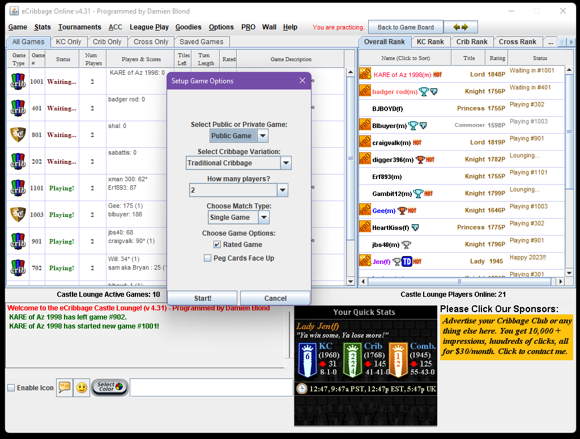Screen dimensions: 580x439
Task: Click the TD badge next to Jen(f)
Action: coord(406,261)
